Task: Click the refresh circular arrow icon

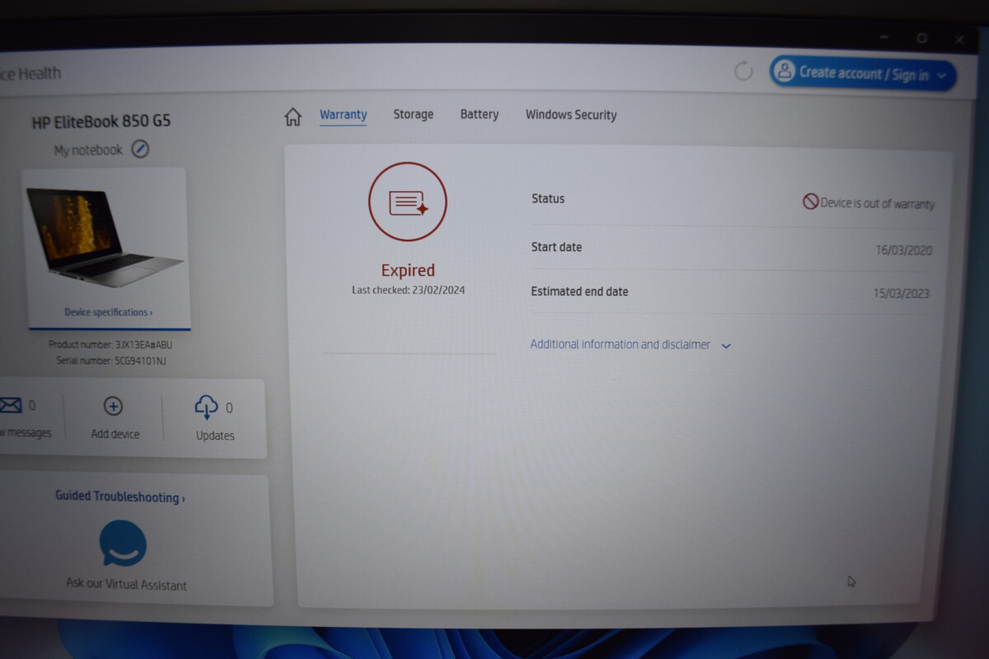Action: coord(743,72)
